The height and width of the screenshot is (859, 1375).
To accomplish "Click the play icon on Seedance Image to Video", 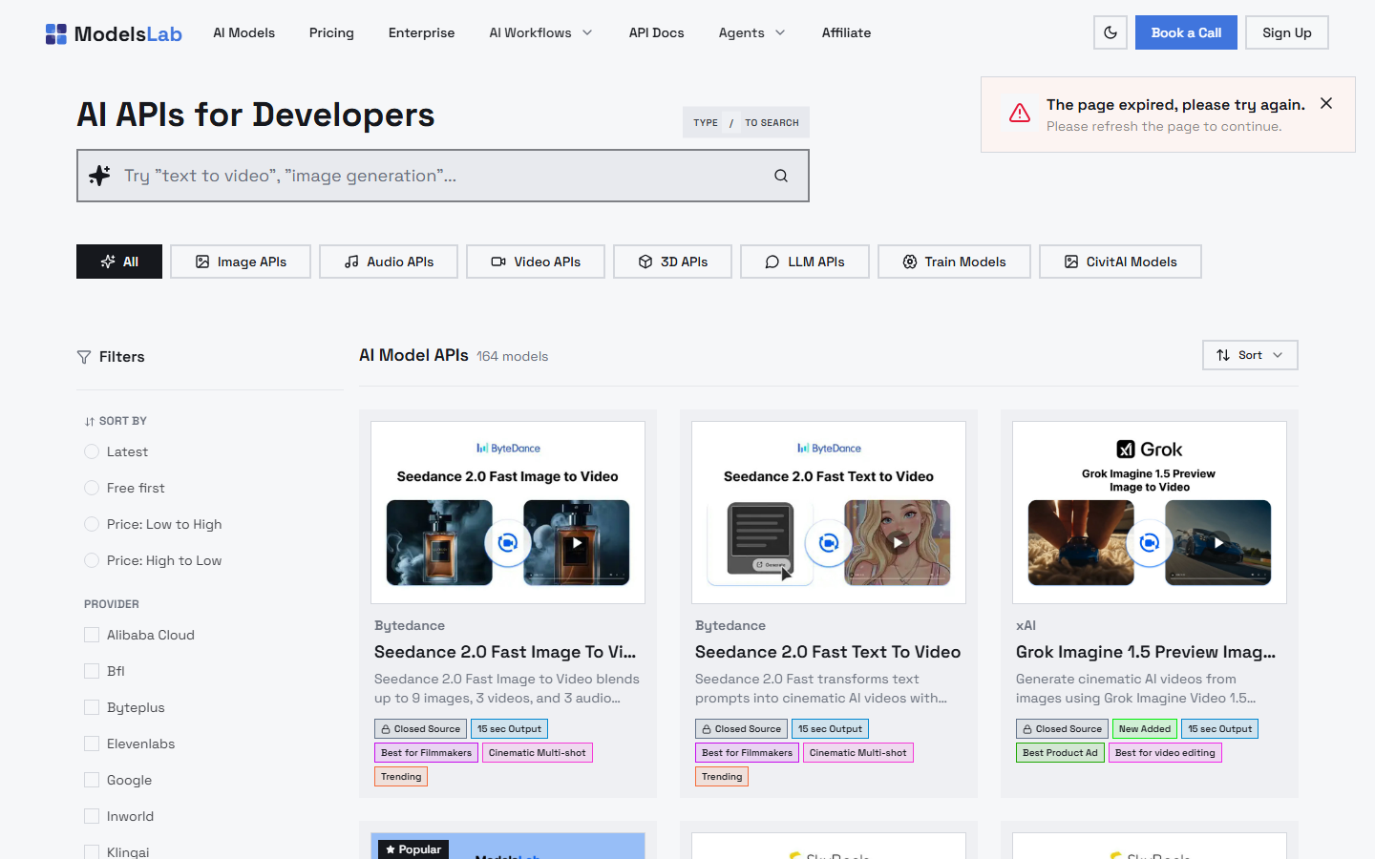I will 577,543.
